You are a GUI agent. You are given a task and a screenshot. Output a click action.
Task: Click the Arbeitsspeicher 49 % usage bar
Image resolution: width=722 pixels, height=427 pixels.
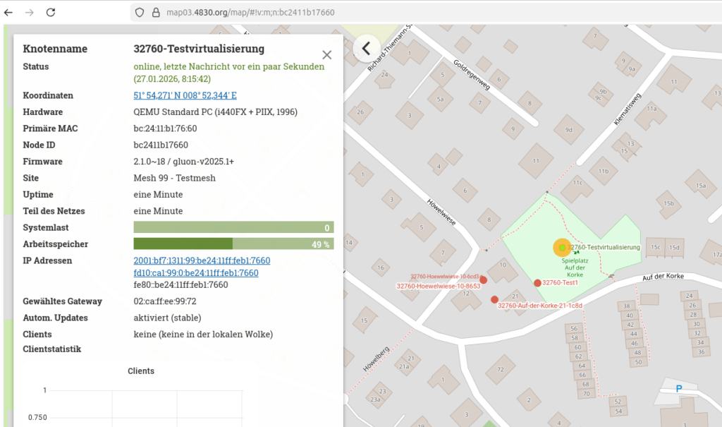click(x=233, y=244)
